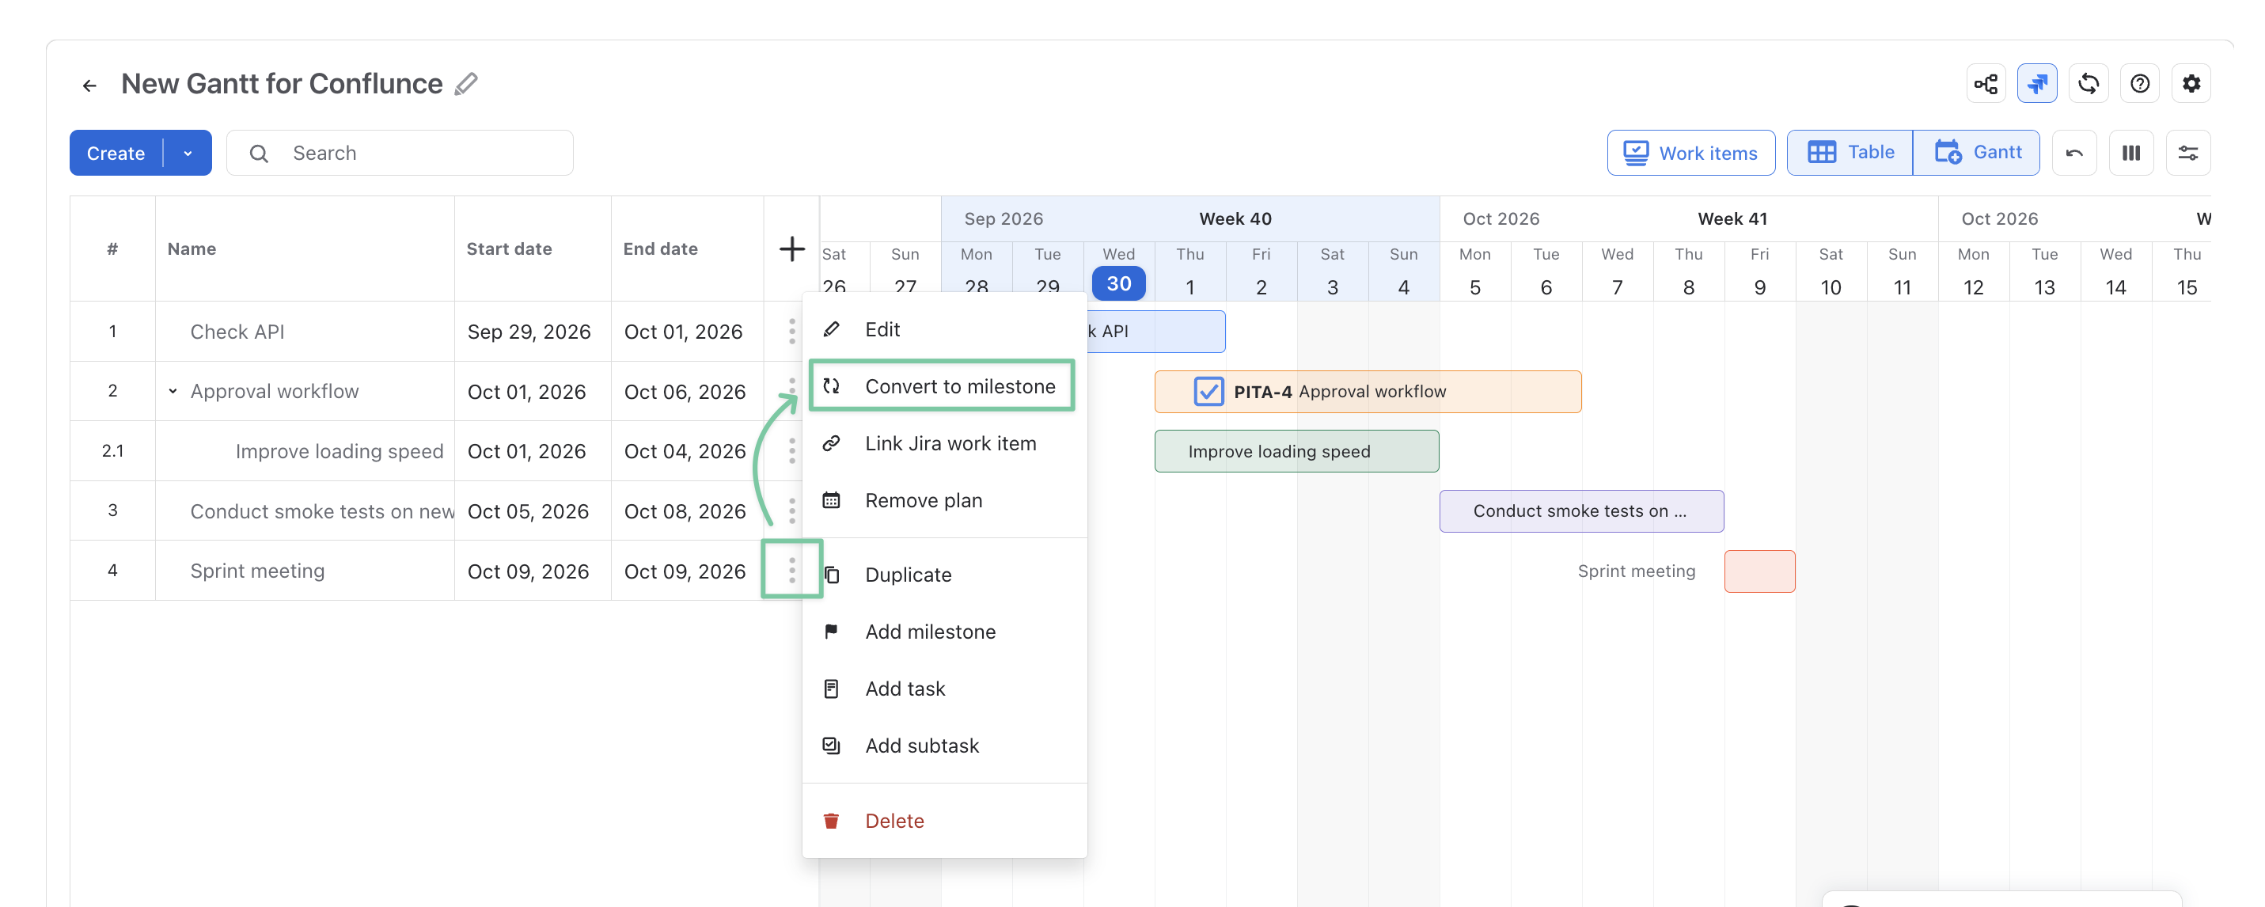Select Edit from the context menu

pos(945,330)
